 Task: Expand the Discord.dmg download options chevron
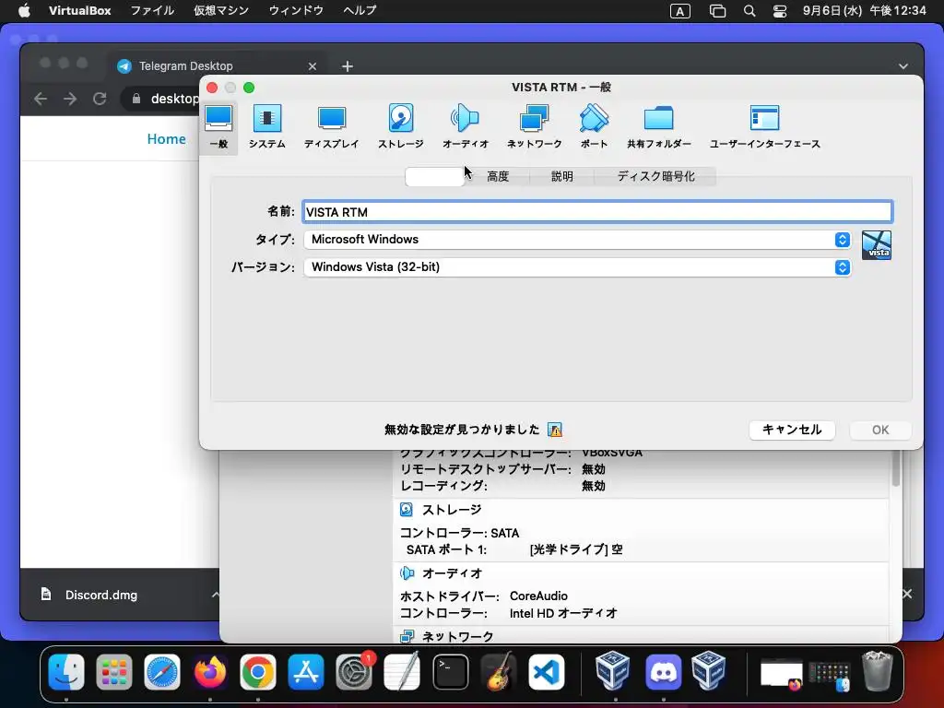[x=214, y=595]
